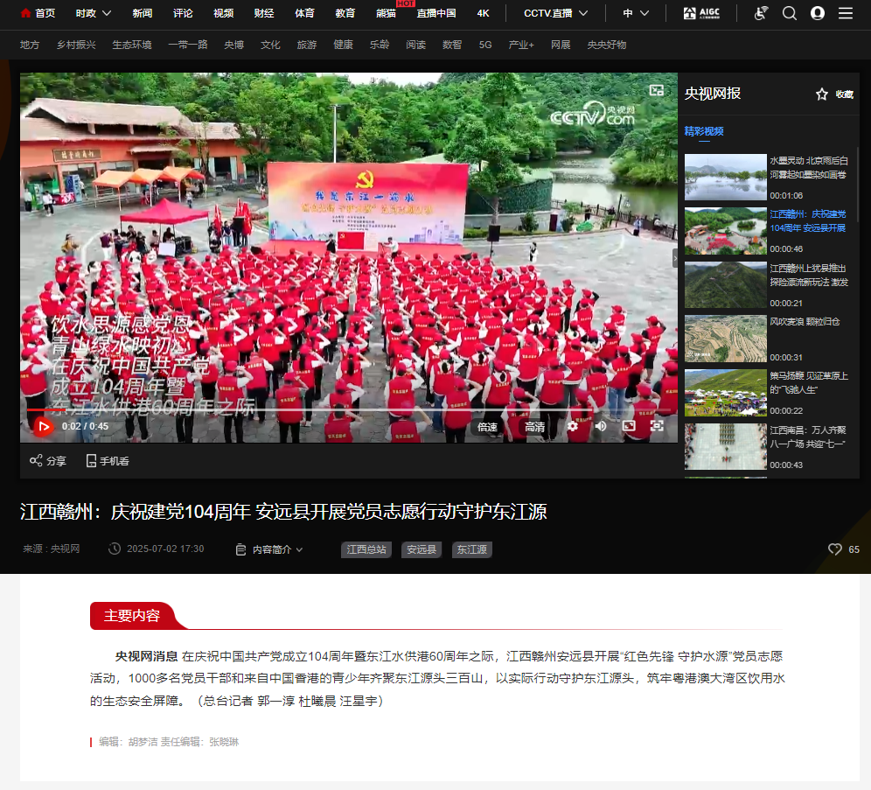
Task: Open the hamburger menu icon
Action: click(846, 13)
